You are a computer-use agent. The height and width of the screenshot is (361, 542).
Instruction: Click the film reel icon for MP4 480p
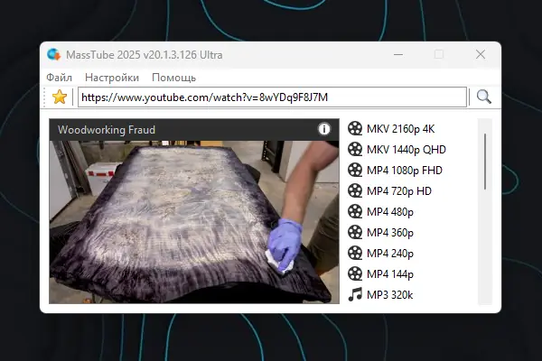pyautogui.click(x=355, y=211)
